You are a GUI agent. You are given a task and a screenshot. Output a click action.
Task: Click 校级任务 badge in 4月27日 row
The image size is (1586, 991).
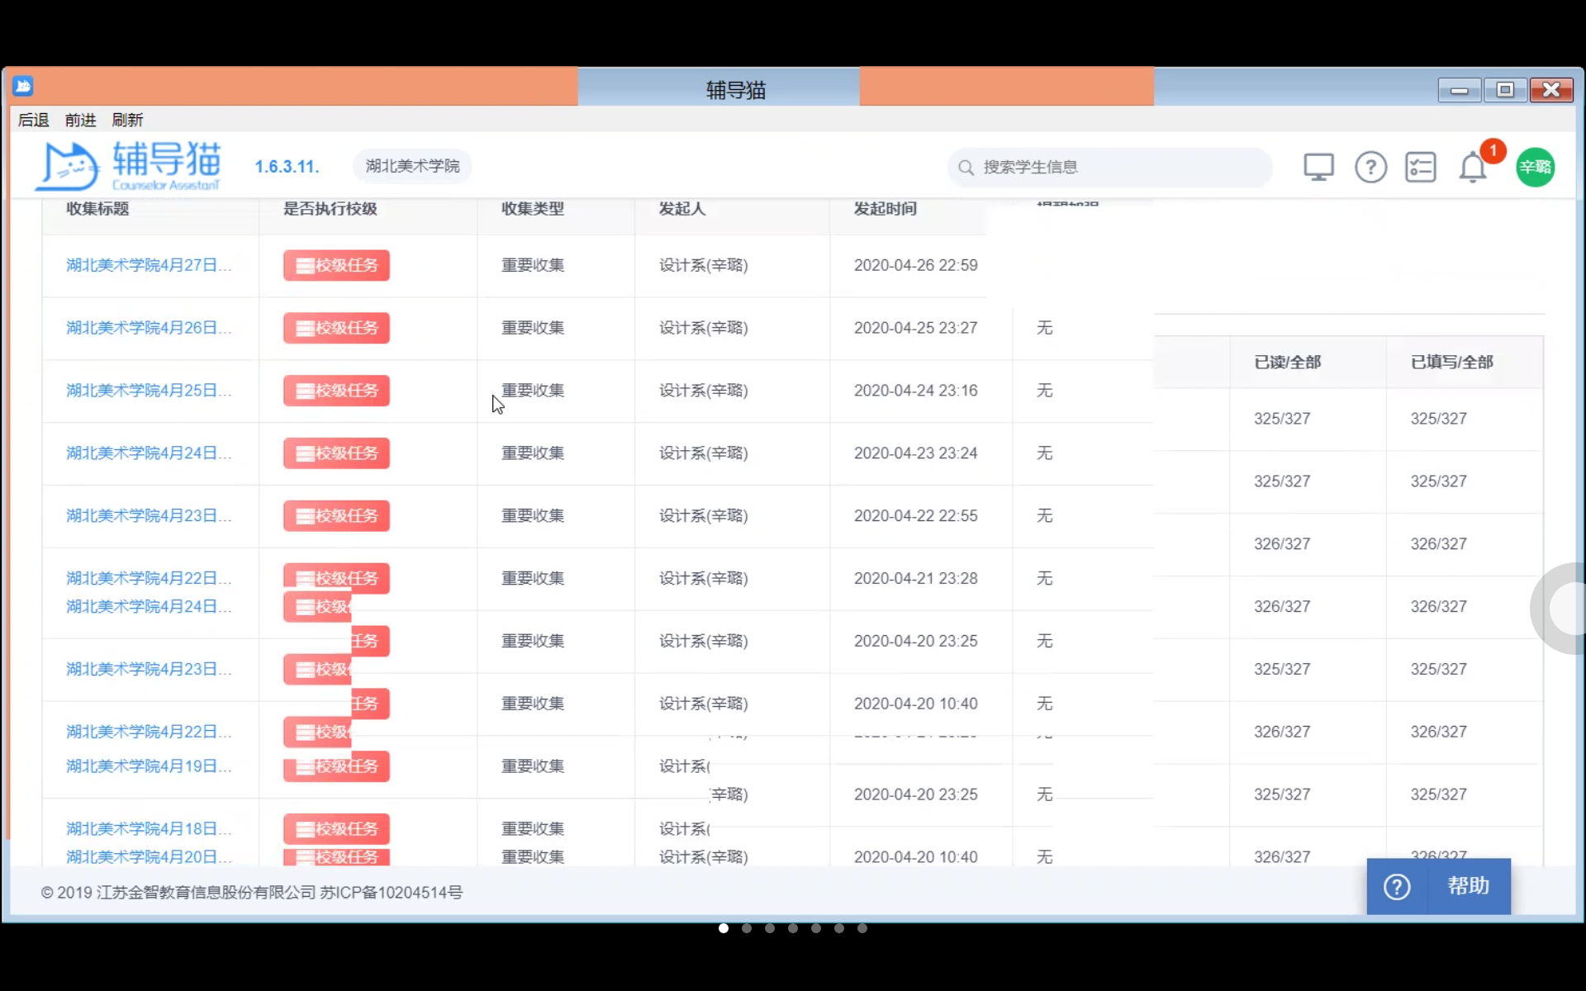pos(336,266)
